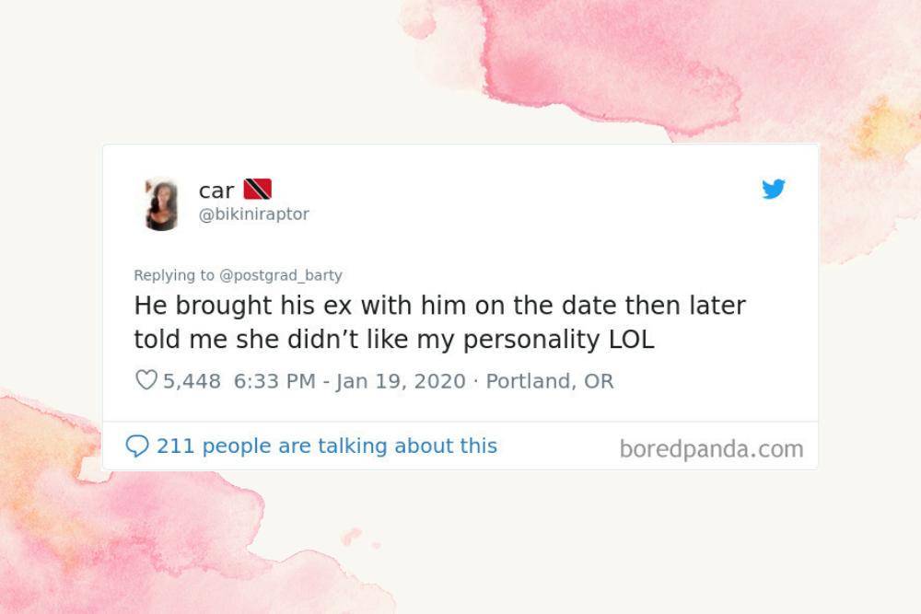Viewport: 921px width, 614px height.
Task: Click the Twitter bird logo icon
Action: coord(773,189)
